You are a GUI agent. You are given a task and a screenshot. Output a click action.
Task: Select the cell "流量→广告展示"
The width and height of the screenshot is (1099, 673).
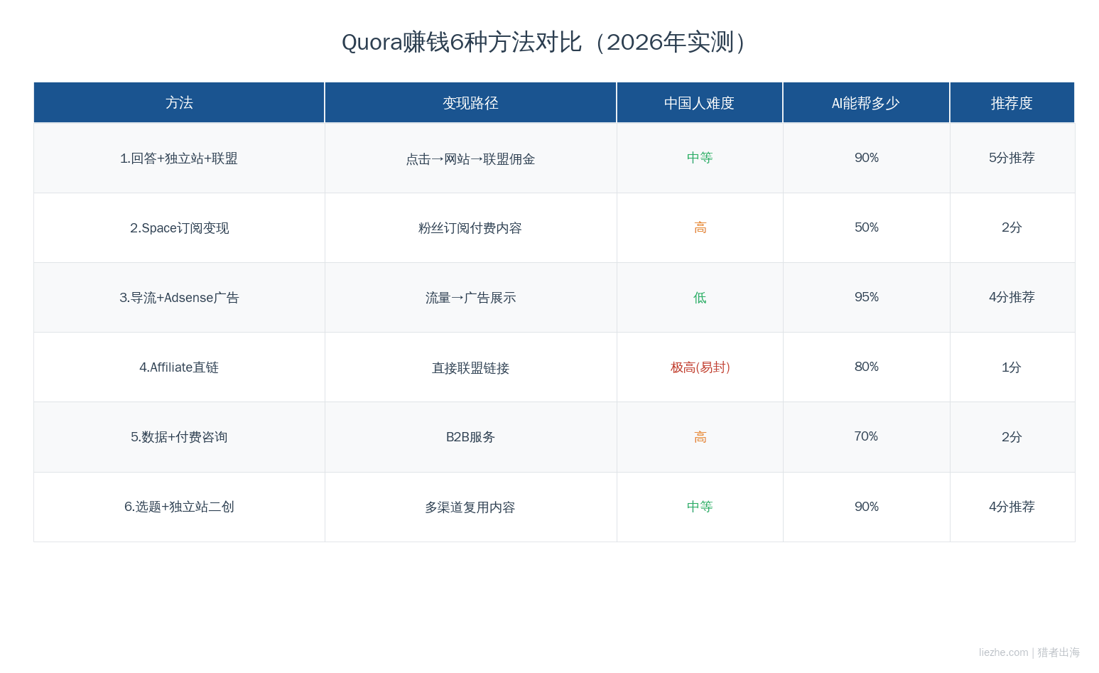[470, 298]
